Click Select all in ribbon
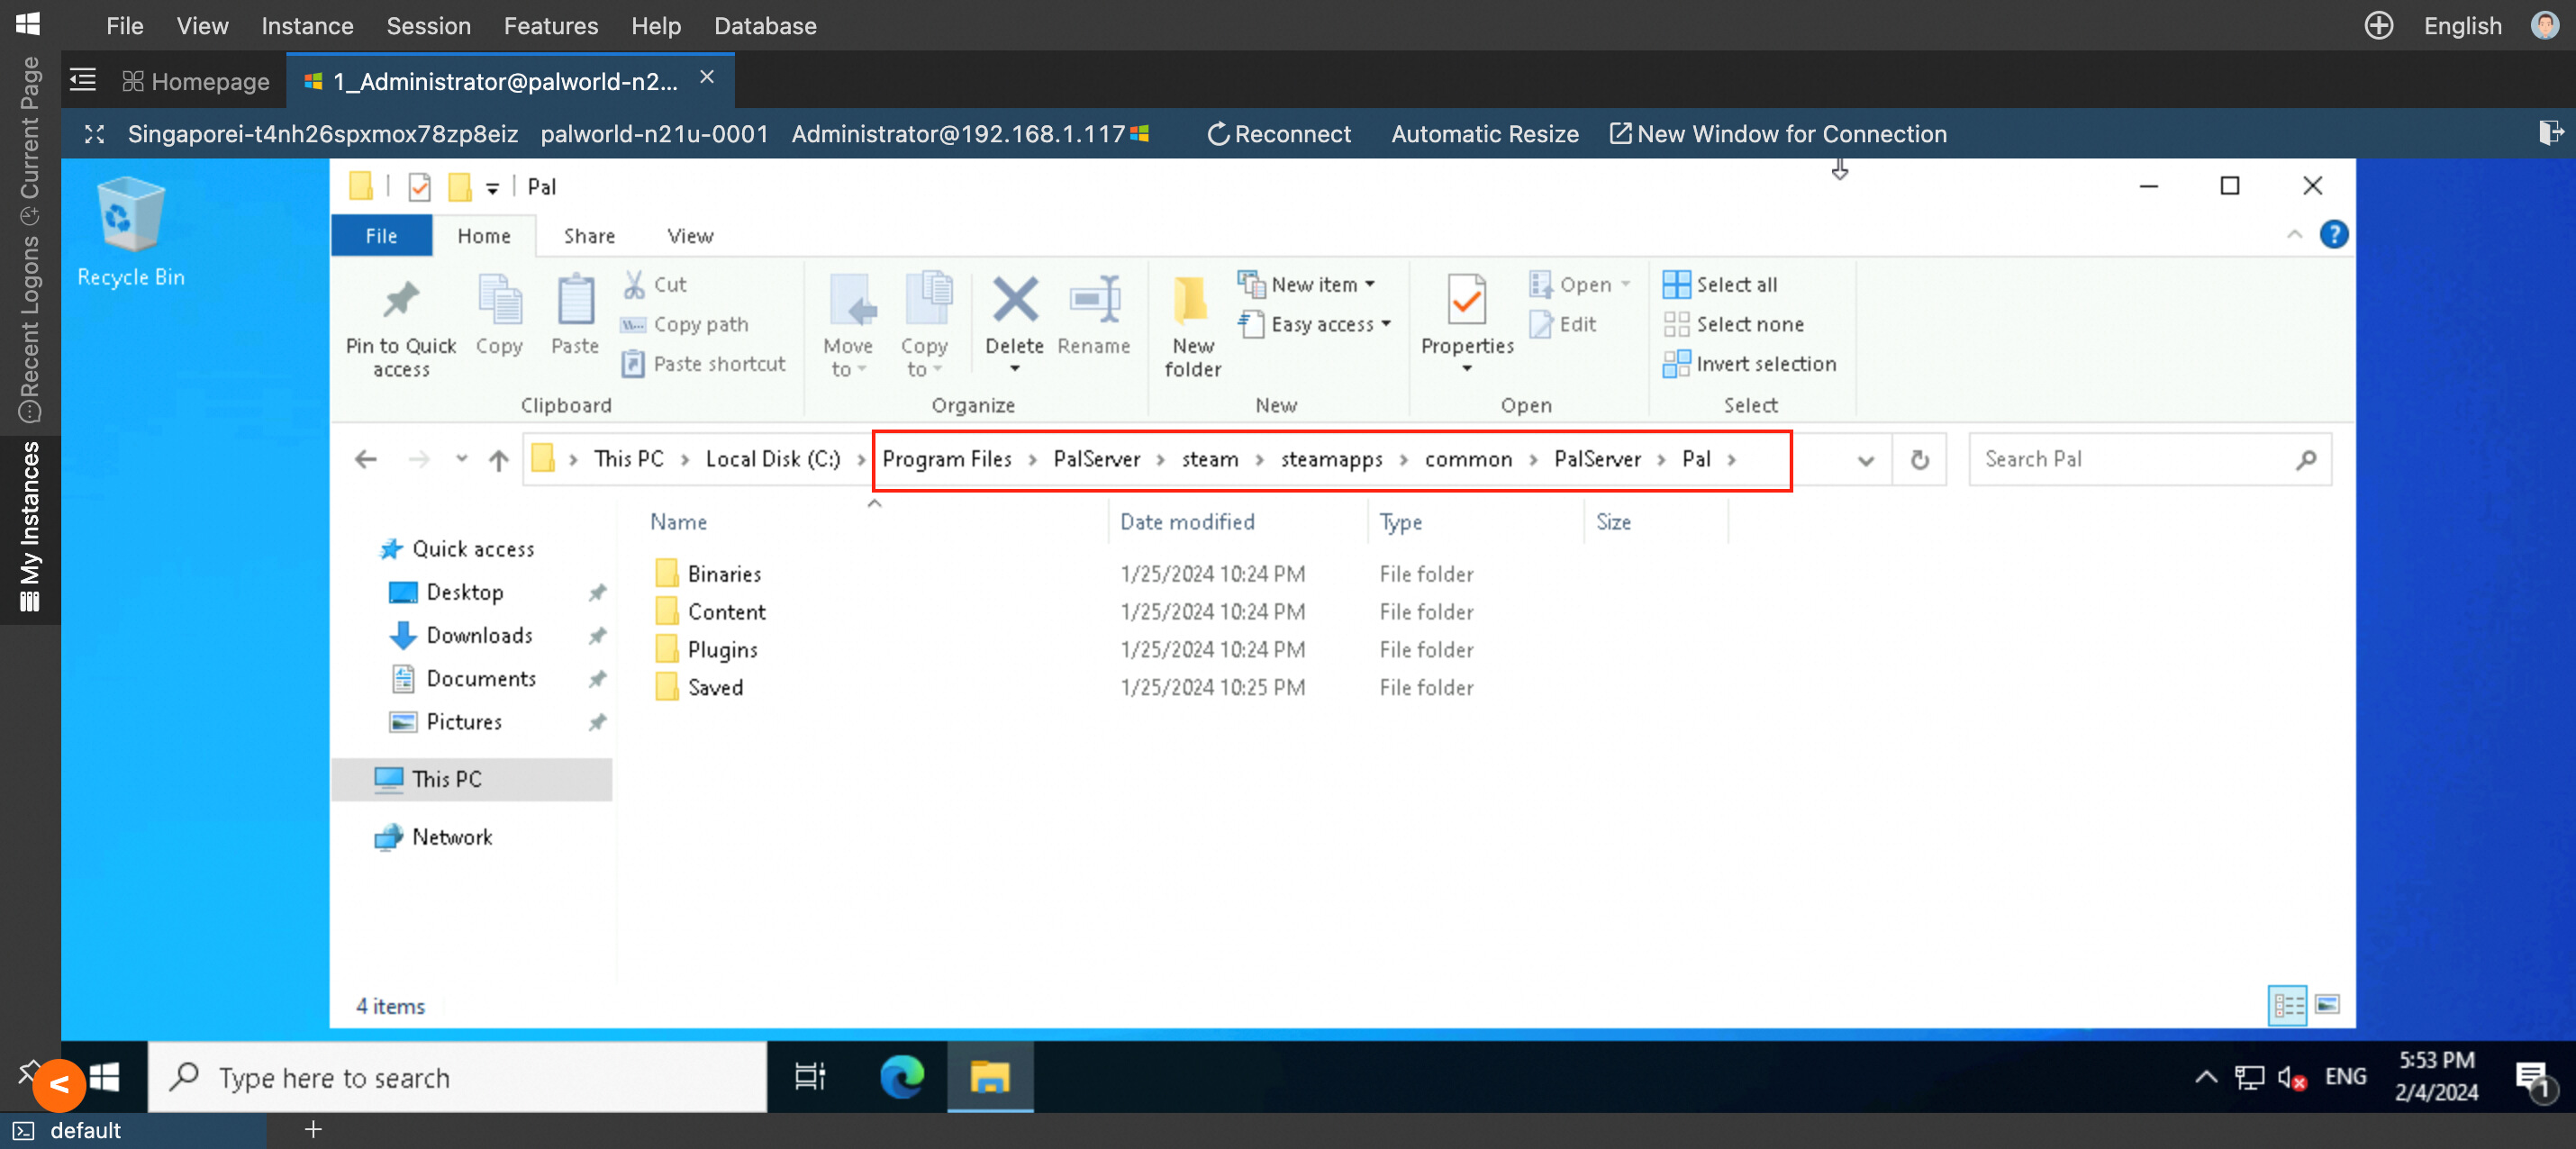 pos(1720,284)
